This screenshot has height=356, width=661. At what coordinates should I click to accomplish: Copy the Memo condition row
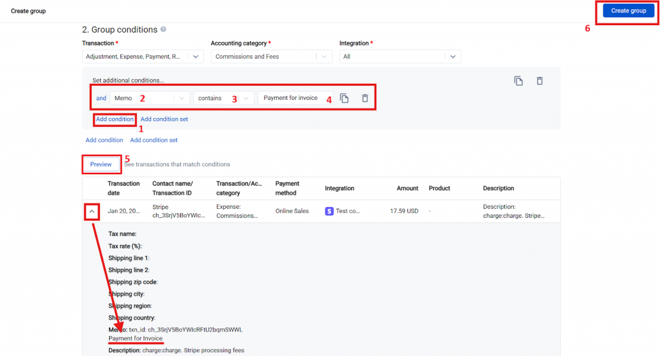pos(345,98)
